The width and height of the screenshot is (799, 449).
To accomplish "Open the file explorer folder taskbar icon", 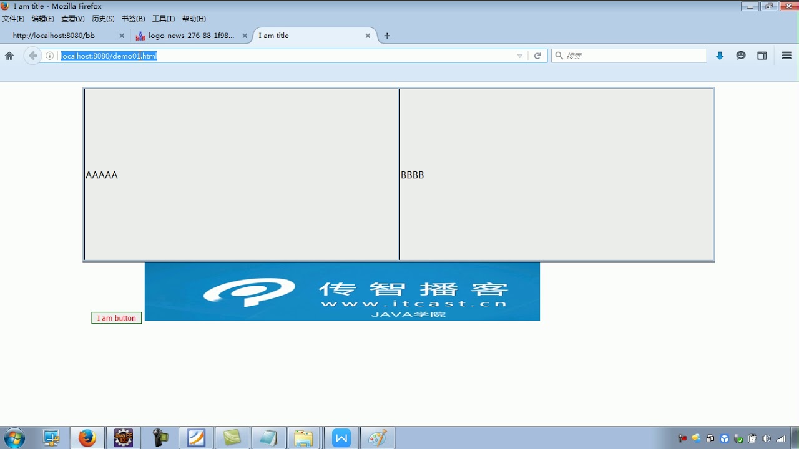I will pyautogui.click(x=304, y=438).
